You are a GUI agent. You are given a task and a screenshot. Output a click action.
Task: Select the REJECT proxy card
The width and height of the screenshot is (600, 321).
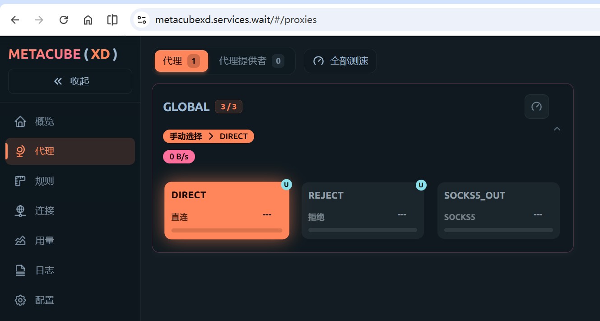pyautogui.click(x=363, y=210)
